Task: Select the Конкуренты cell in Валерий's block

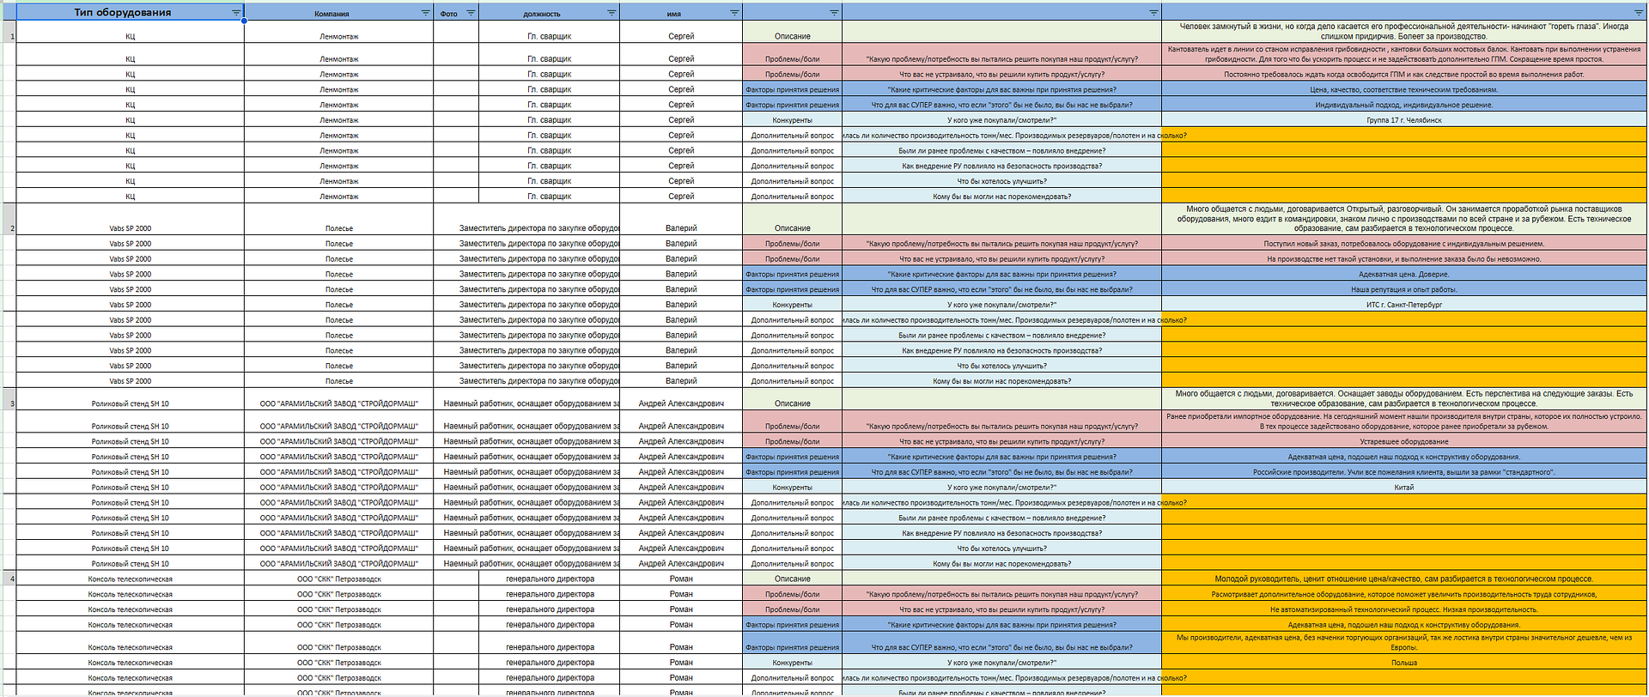Action: coord(792,305)
